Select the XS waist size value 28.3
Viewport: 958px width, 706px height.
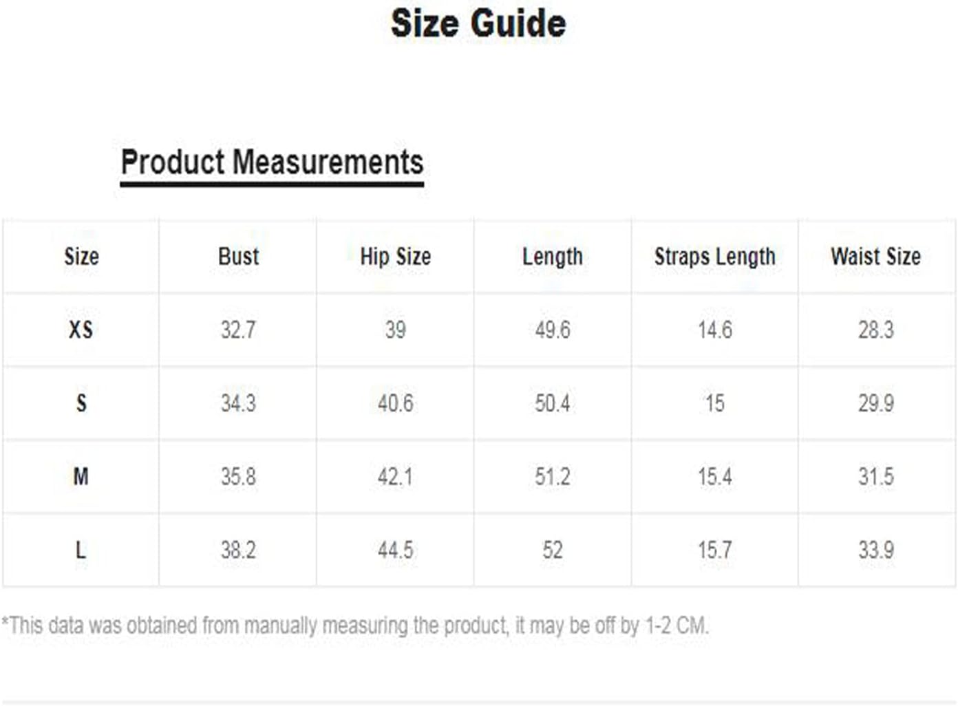(875, 330)
